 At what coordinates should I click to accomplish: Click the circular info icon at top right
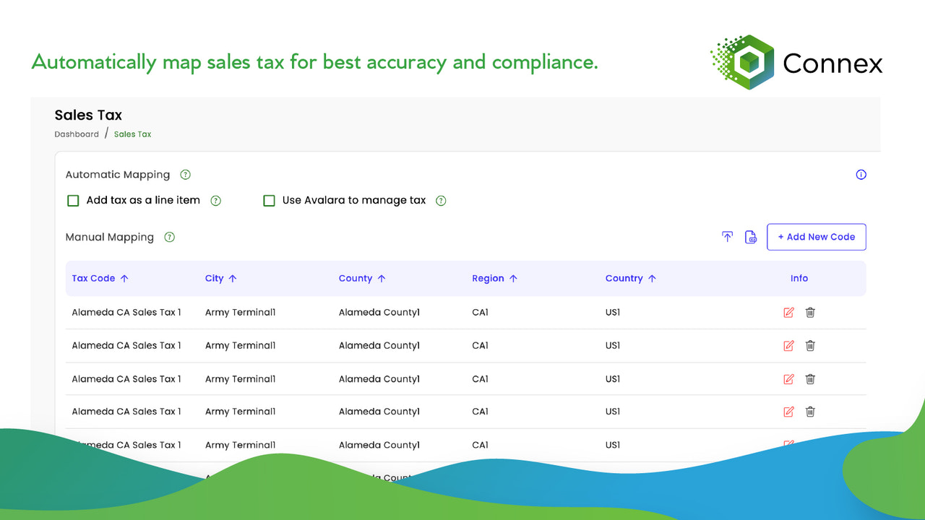tap(861, 174)
